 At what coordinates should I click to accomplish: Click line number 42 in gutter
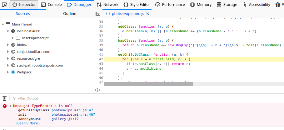[101, 59]
